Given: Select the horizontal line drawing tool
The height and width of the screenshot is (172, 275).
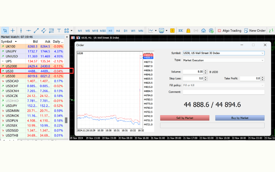Looking at the screenshot, I should [29, 31].
